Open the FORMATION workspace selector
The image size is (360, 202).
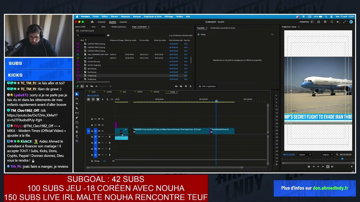[x=304, y=22]
